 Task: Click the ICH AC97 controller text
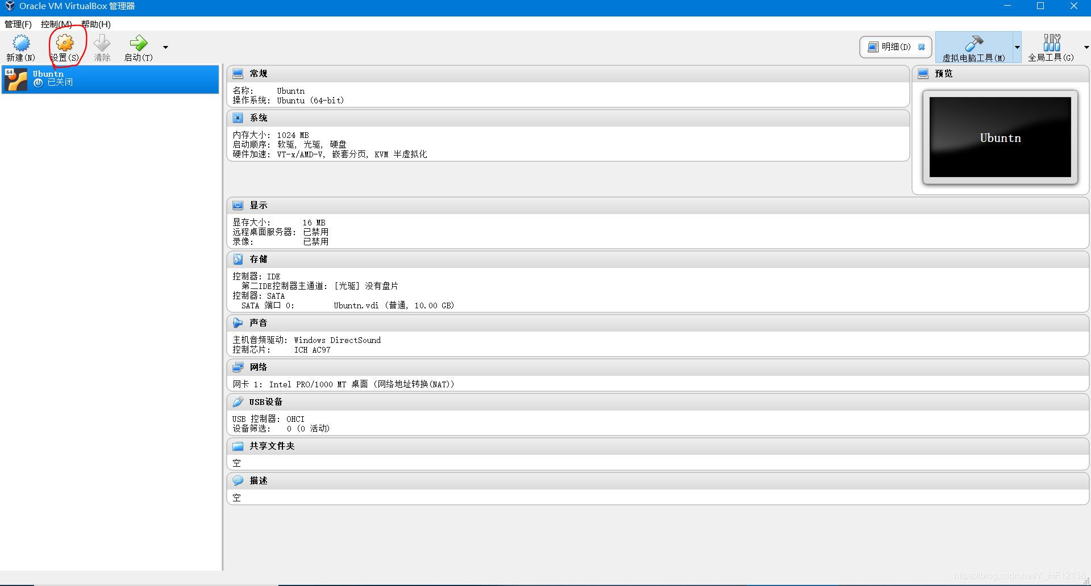312,350
